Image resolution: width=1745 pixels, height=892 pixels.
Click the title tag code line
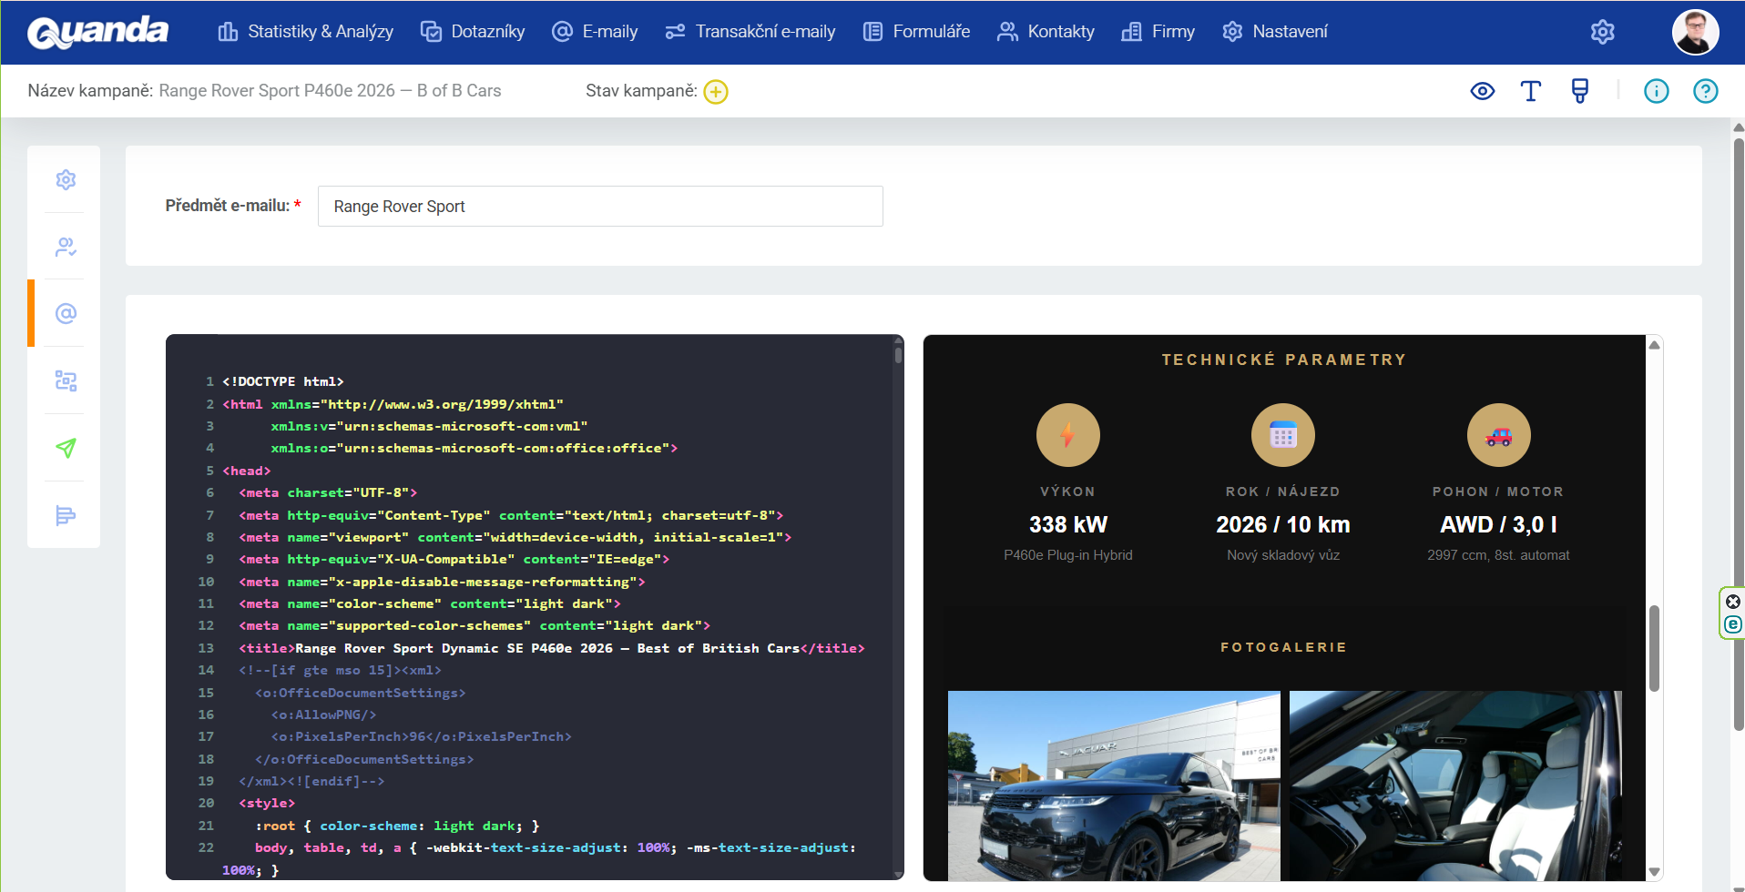(552, 649)
